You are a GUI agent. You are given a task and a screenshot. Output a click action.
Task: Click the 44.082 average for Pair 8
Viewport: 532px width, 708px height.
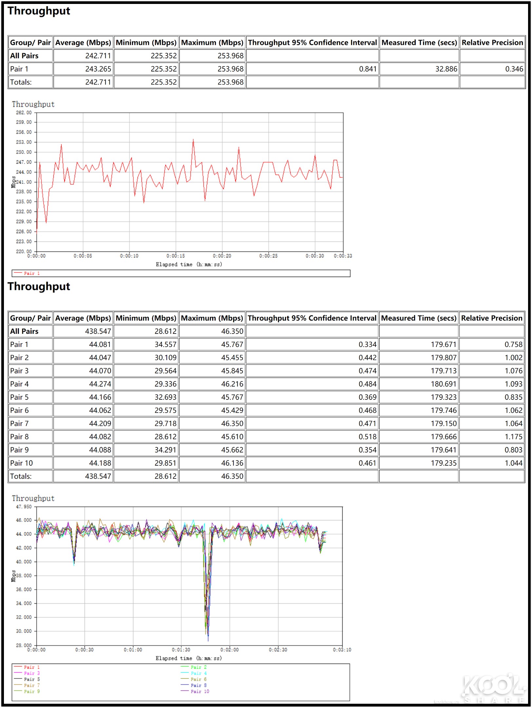100,437
